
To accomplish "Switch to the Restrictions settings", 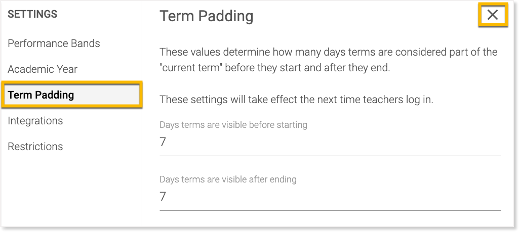I will tap(35, 147).
